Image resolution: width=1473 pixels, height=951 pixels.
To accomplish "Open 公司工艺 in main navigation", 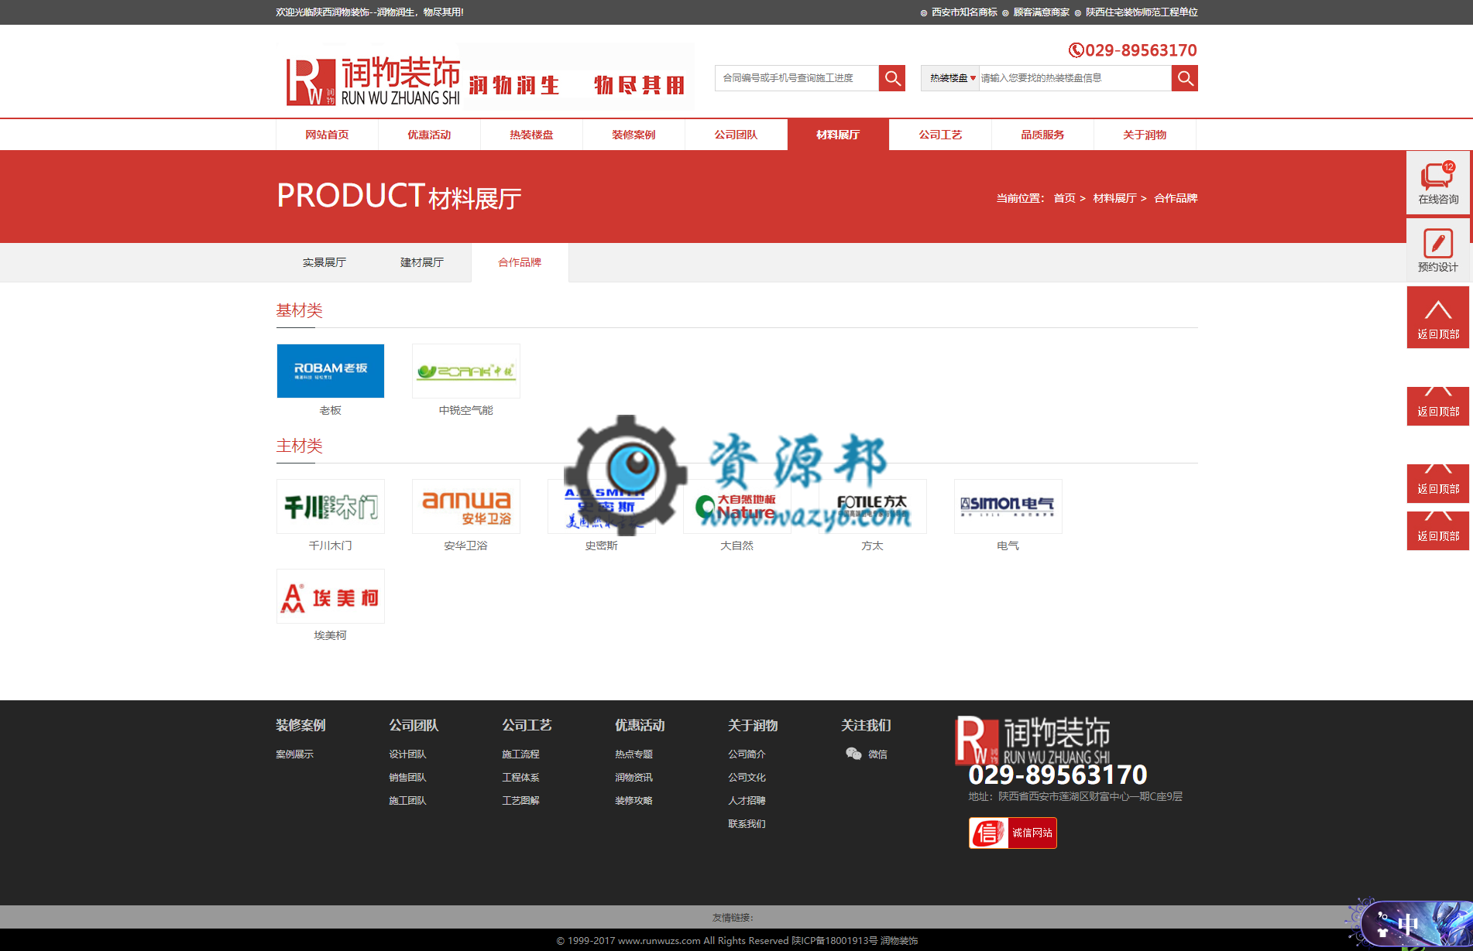I will click(x=940, y=135).
